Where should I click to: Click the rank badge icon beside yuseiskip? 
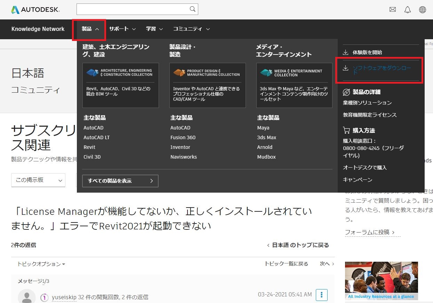pyautogui.click(x=44, y=297)
